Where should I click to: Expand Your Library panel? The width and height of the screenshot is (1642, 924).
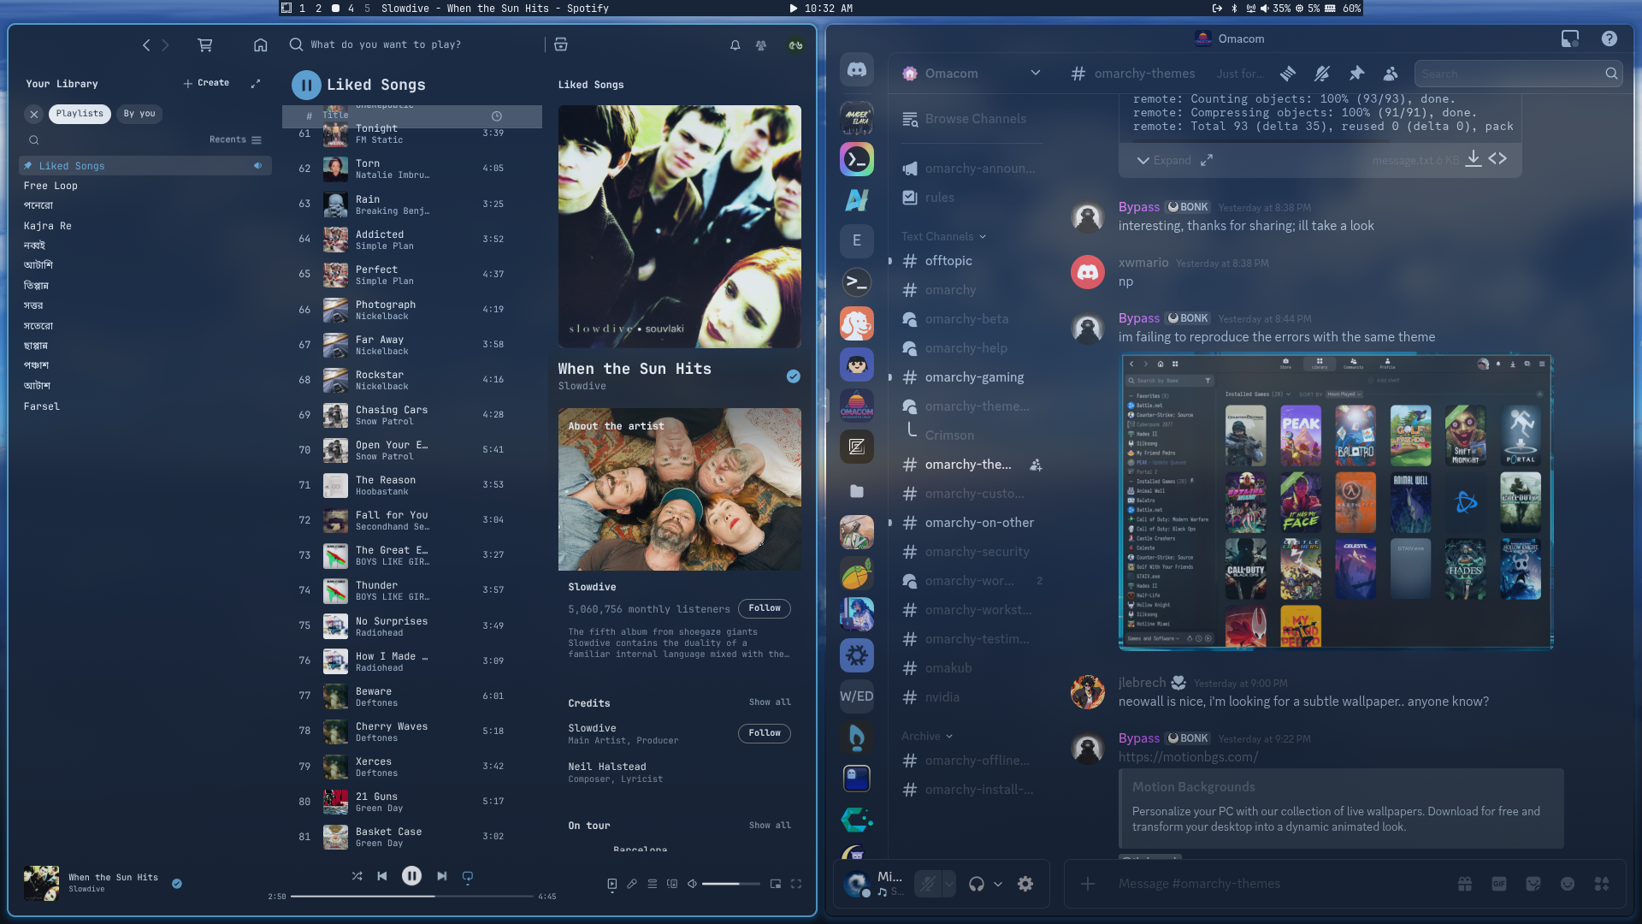click(x=255, y=83)
